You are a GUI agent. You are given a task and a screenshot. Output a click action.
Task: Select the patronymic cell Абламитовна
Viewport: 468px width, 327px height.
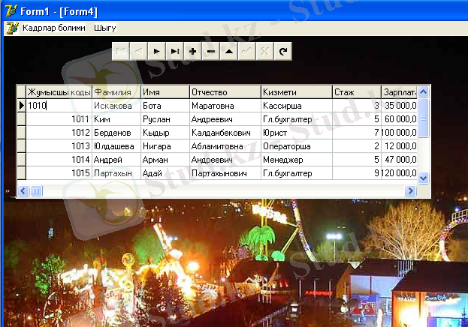coord(225,146)
